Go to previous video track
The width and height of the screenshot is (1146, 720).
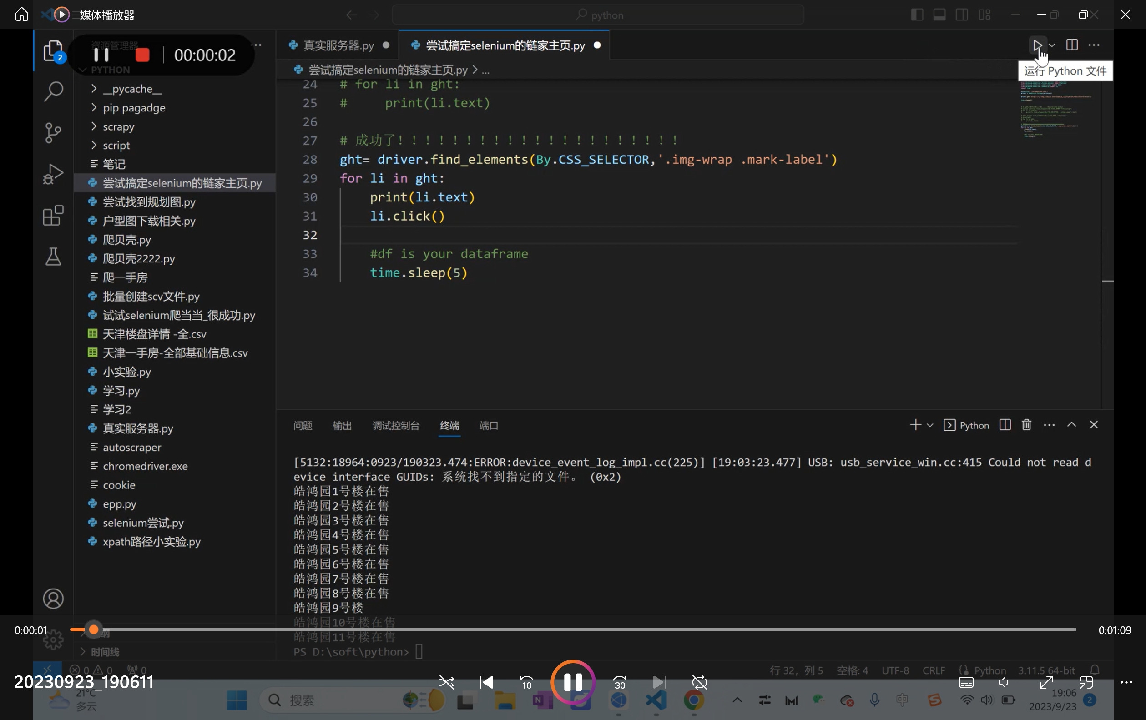coord(486,682)
